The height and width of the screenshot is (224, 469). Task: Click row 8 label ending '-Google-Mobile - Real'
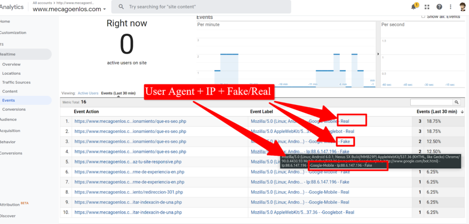pos(300,192)
